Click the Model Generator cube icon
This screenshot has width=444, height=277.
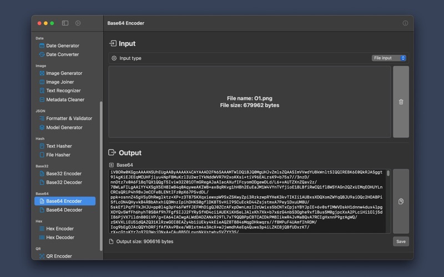[42, 127]
